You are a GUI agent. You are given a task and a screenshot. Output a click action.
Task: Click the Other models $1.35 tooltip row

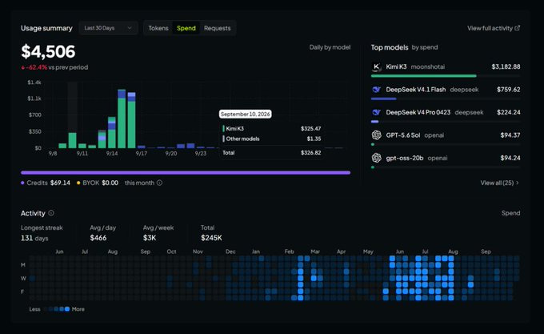tap(272, 139)
